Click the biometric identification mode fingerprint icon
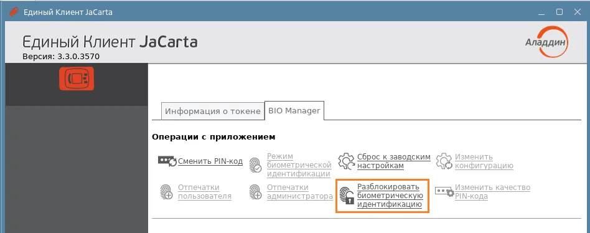590x233 pixels. [256, 165]
